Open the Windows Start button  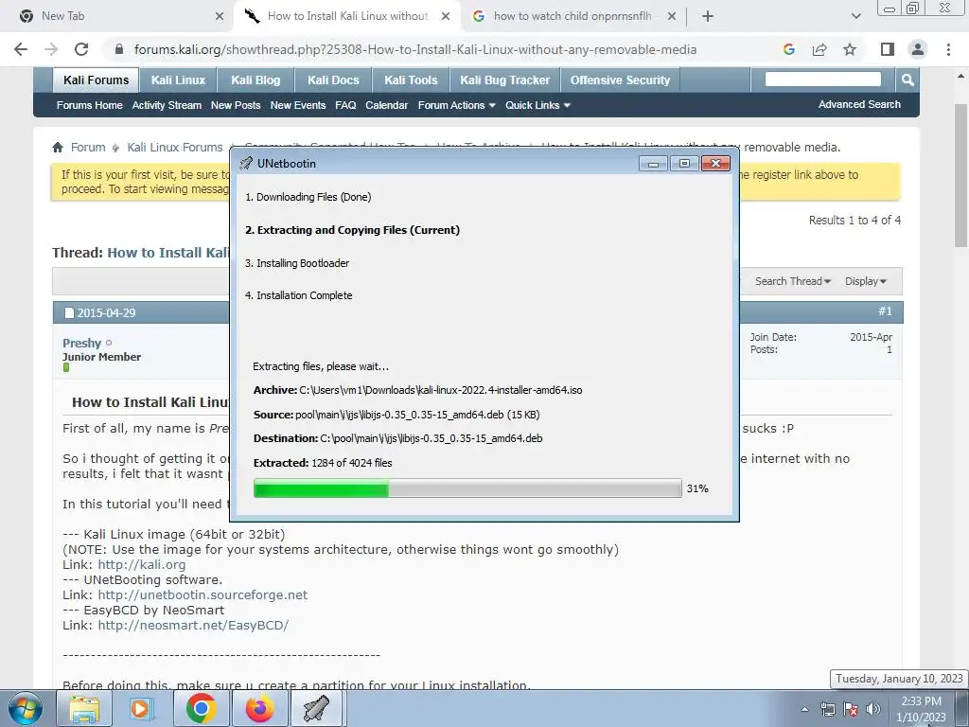pos(25,708)
